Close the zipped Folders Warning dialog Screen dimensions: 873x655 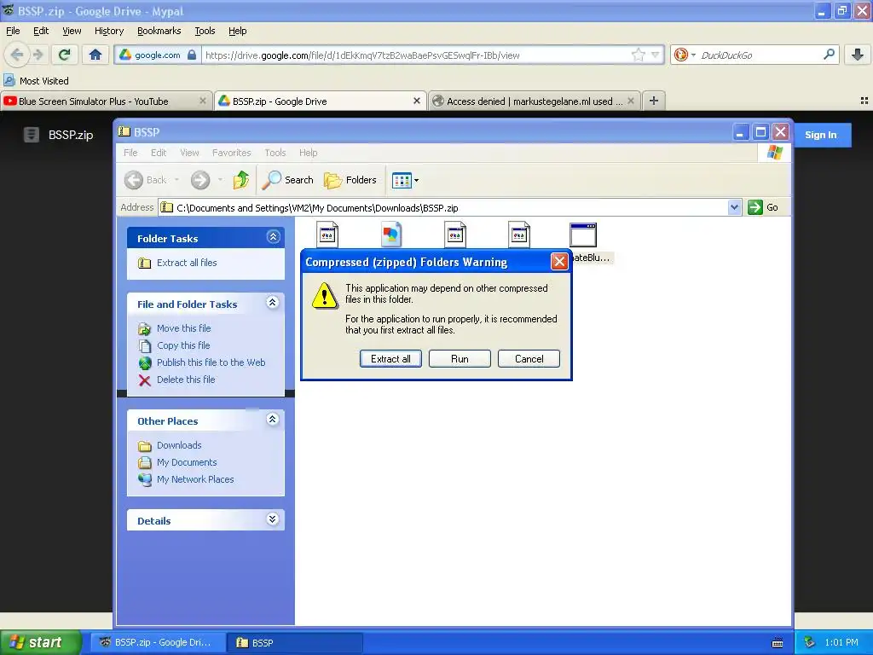(559, 261)
